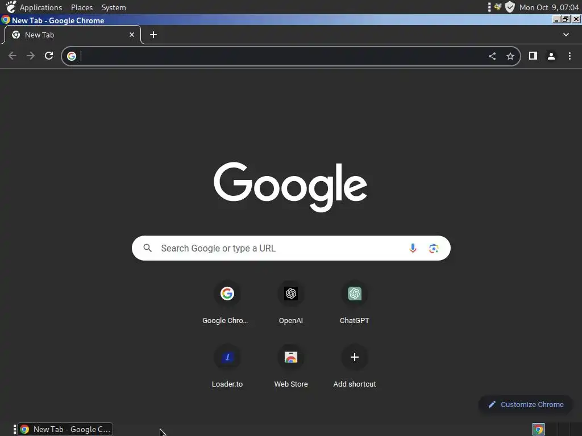The width and height of the screenshot is (582, 436).
Task: Click Customize Chrome button
Action: [x=526, y=404]
